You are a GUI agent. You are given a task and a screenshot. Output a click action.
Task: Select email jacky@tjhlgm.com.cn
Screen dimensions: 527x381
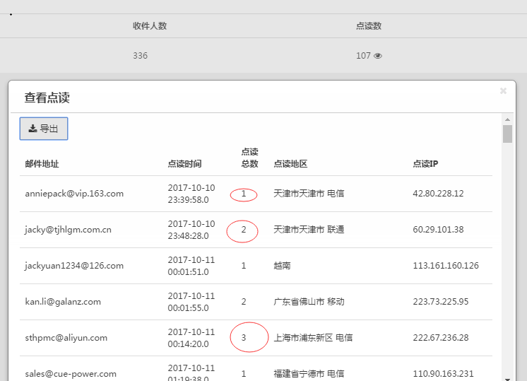[68, 230]
